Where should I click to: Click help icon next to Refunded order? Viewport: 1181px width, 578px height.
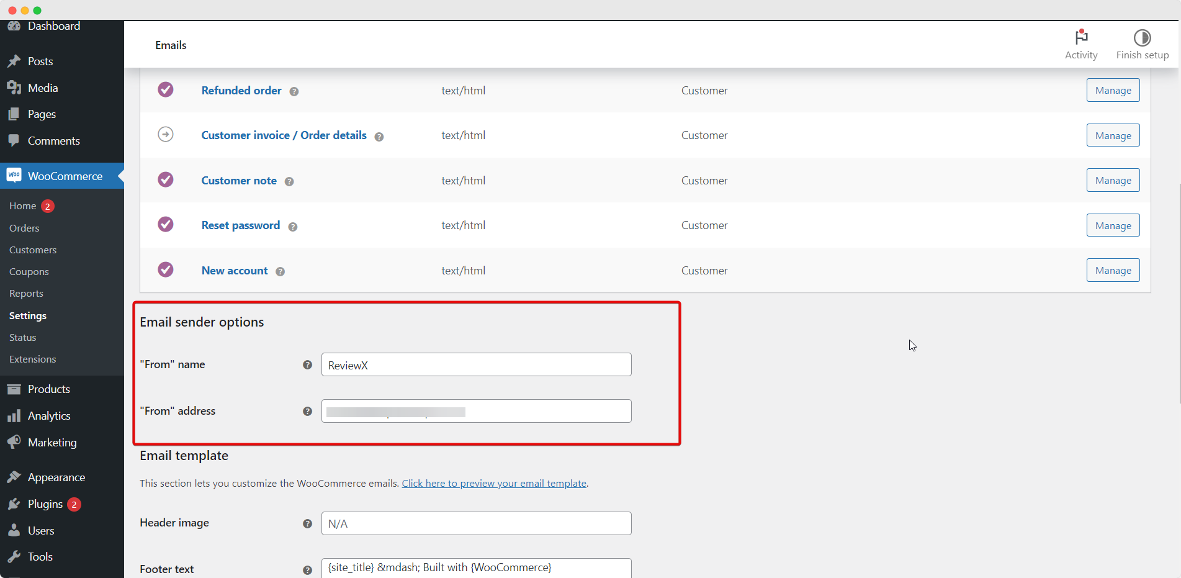pyautogui.click(x=294, y=92)
